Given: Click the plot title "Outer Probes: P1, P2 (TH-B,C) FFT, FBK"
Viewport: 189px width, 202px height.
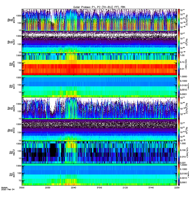Looking at the screenshot, I should 99,7.
